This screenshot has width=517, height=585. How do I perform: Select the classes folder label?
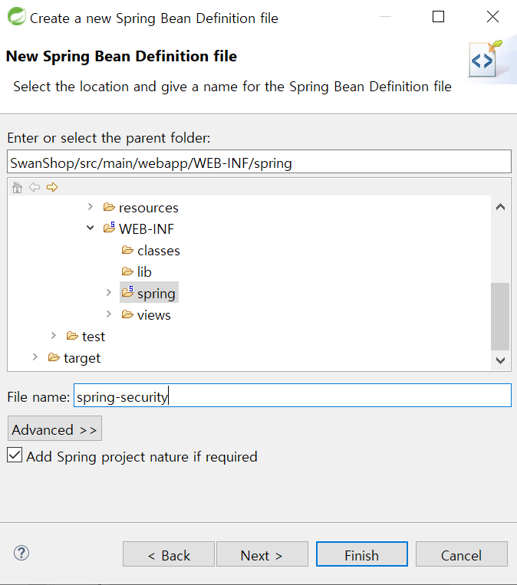coord(159,251)
